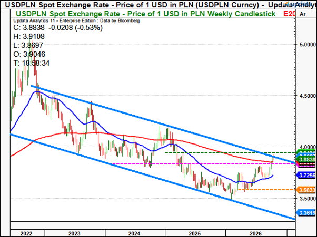Select the 2023 year label on time axis
The width and height of the screenshot is (317, 237).
[x=74, y=233]
